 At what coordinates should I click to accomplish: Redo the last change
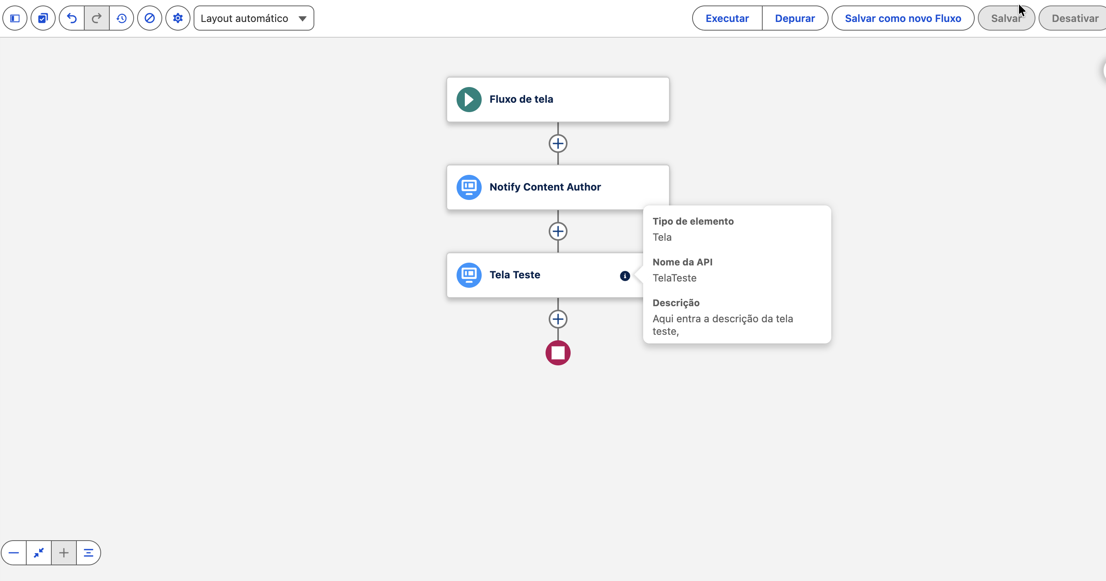click(x=96, y=18)
